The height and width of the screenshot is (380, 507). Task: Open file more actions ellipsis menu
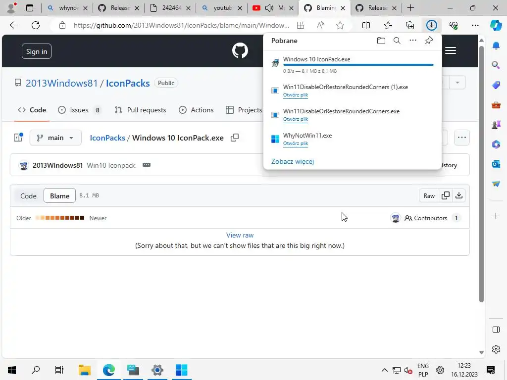(x=462, y=138)
